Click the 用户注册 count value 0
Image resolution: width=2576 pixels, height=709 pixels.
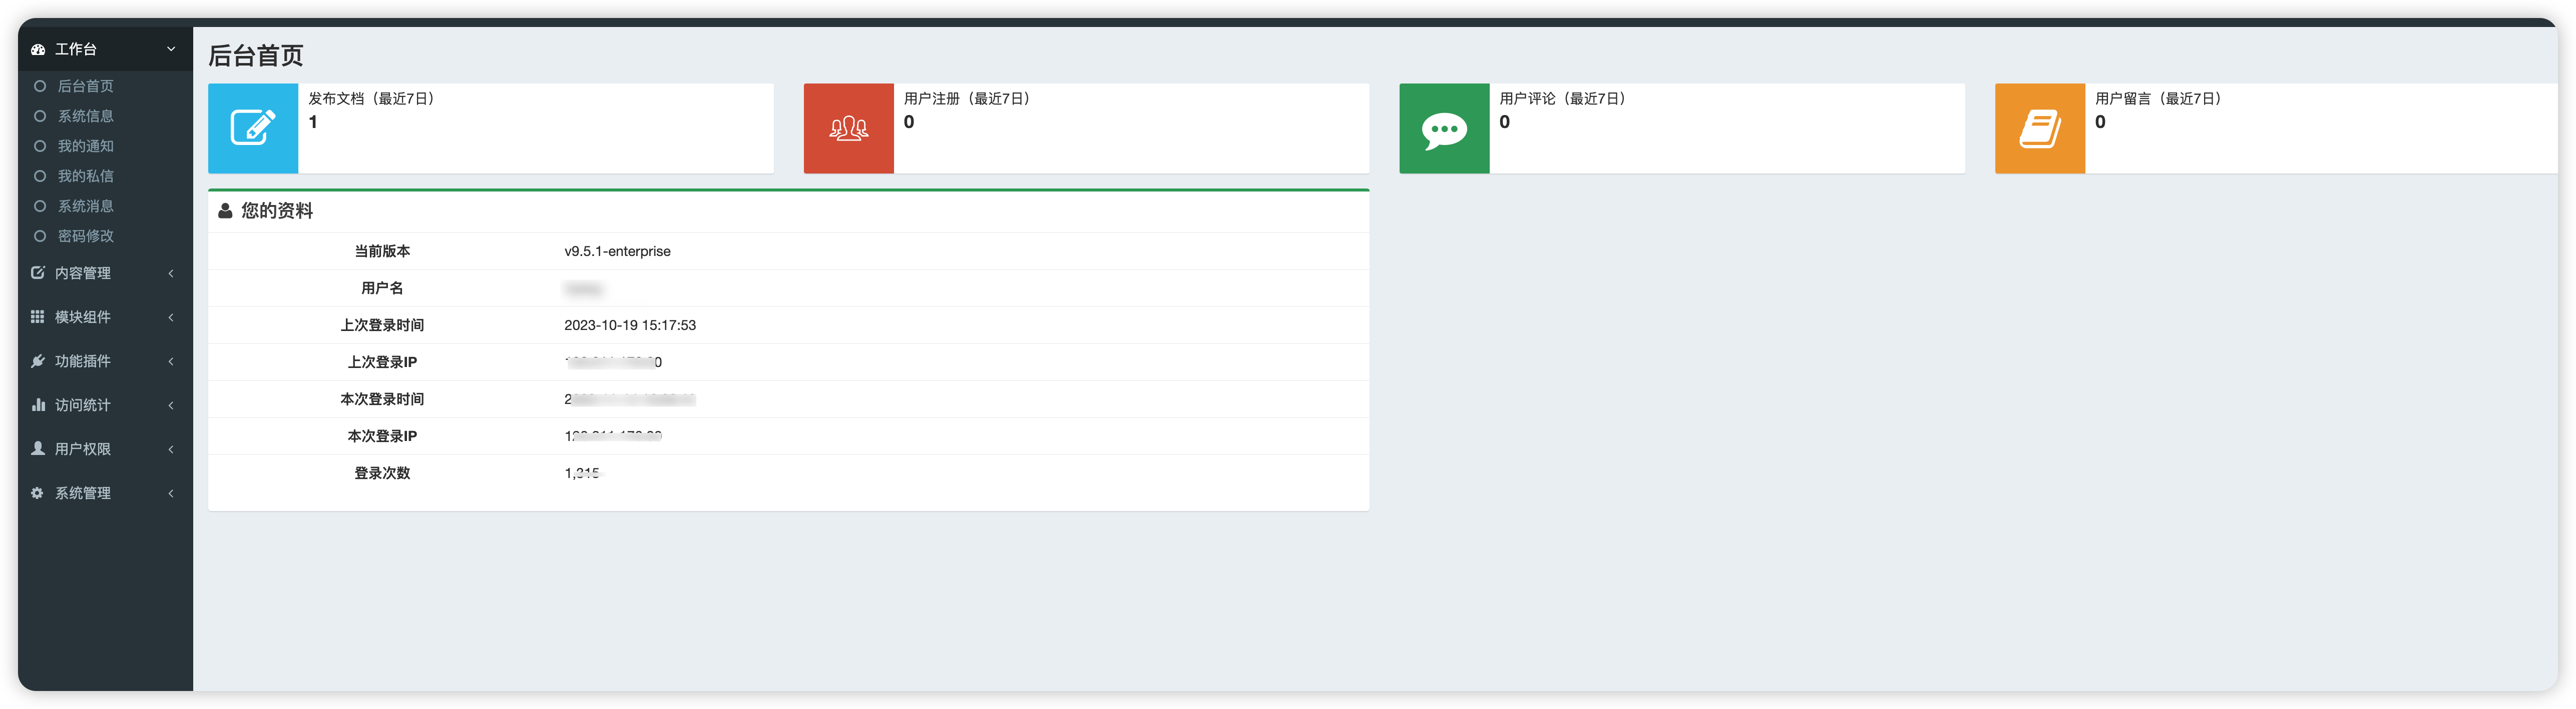click(x=909, y=122)
